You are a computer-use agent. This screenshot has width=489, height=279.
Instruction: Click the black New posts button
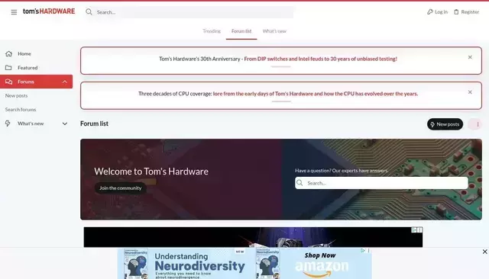tap(445, 124)
